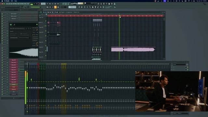Arm recording with the transport record button
The image size is (208, 117).
39,4
